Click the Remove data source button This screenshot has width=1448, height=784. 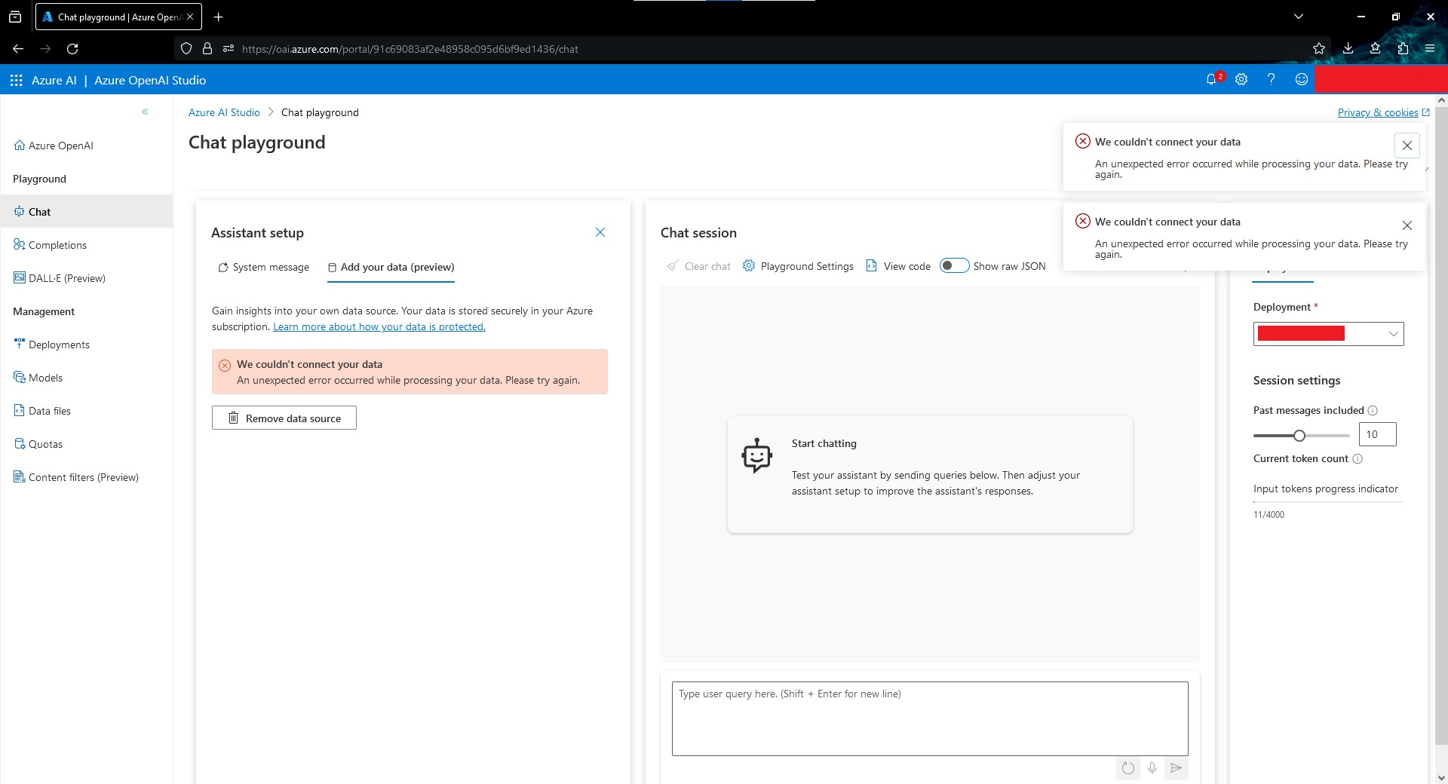click(x=284, y=418)
